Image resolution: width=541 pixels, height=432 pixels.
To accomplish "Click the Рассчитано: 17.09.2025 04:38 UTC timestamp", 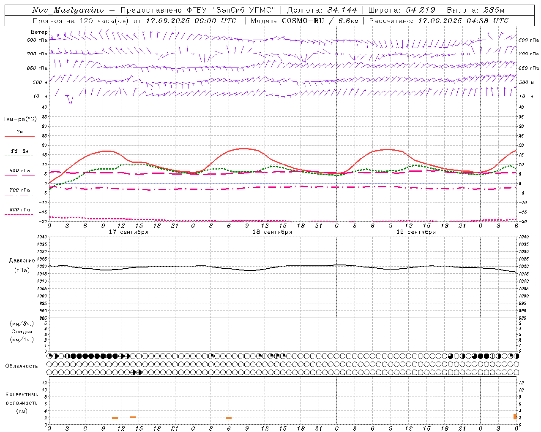I will 439,20.
